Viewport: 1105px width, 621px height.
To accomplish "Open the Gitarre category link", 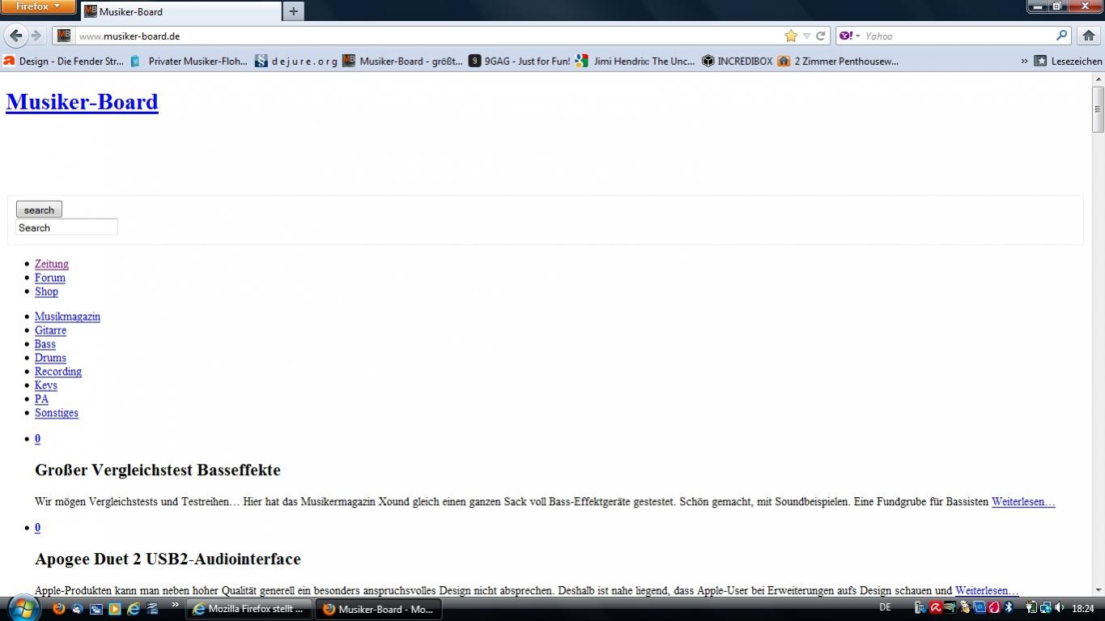I will click(50, 330).
